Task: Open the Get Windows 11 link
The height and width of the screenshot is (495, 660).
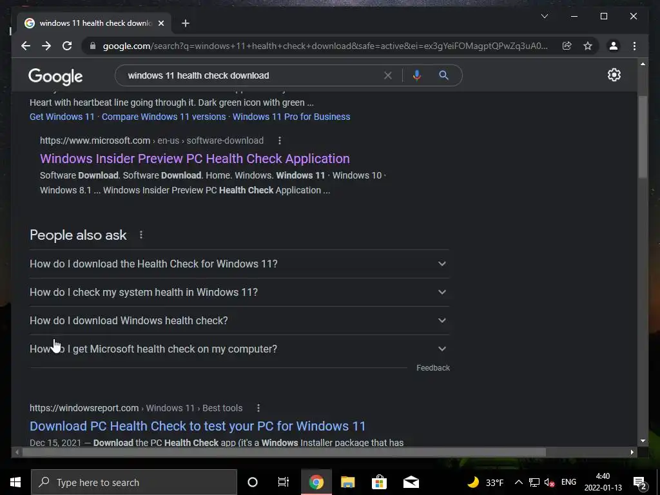Action: [x=62, y=117]
